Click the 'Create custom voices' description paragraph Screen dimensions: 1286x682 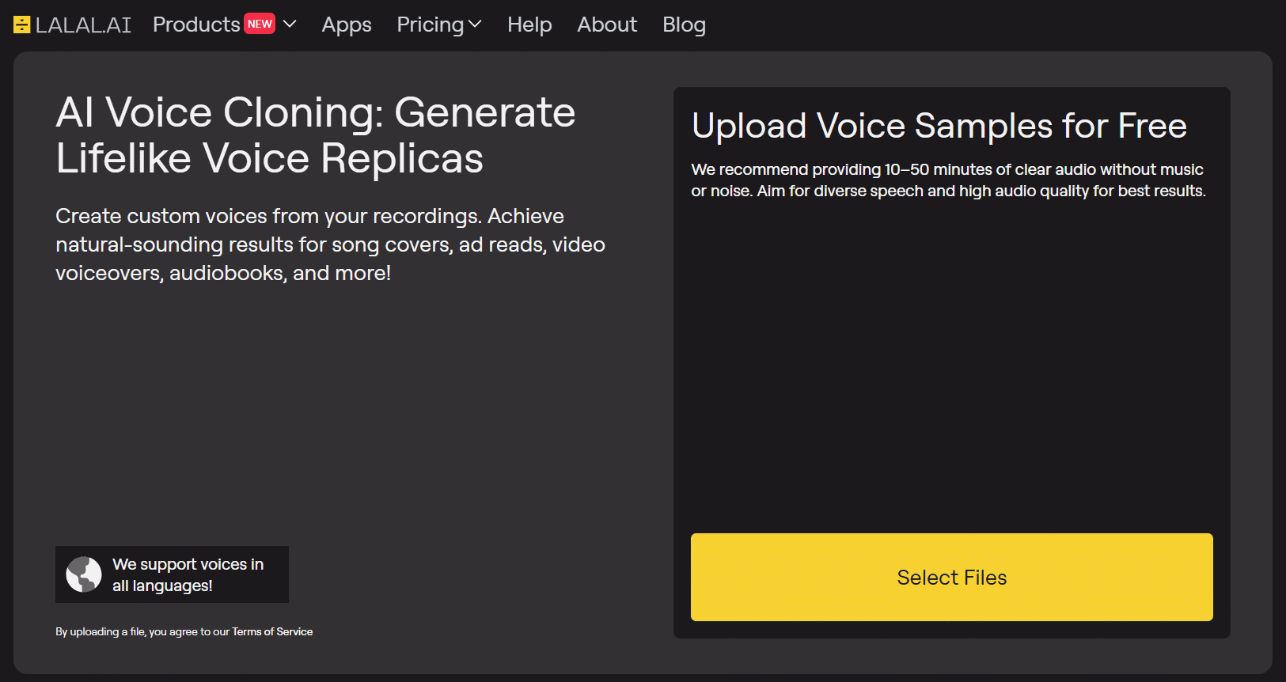330,244
